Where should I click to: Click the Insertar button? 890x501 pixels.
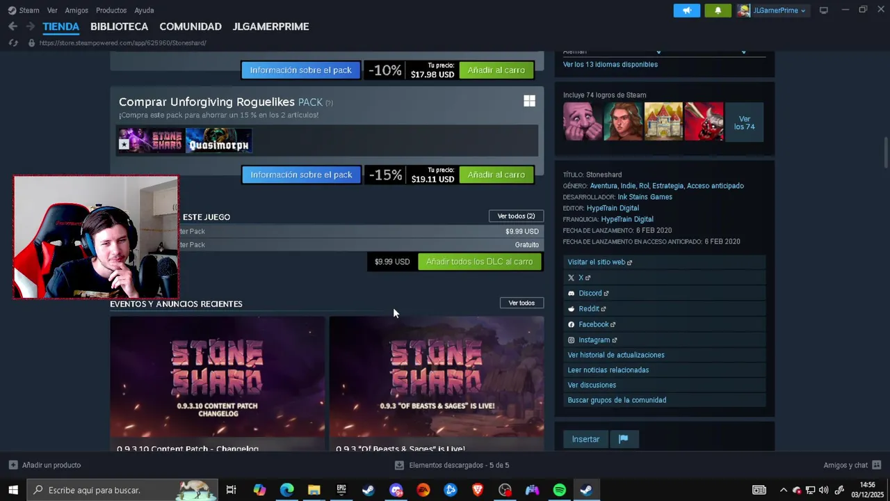click(585, 439)
